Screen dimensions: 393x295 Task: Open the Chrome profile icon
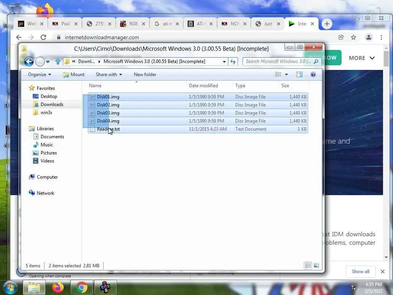(x=369, y=37)
